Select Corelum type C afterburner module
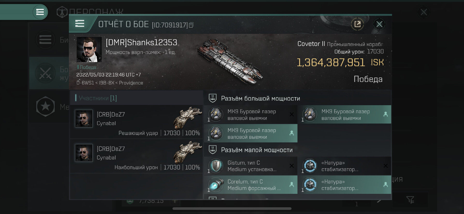This screenshot has height=214, width=464. 251,185
